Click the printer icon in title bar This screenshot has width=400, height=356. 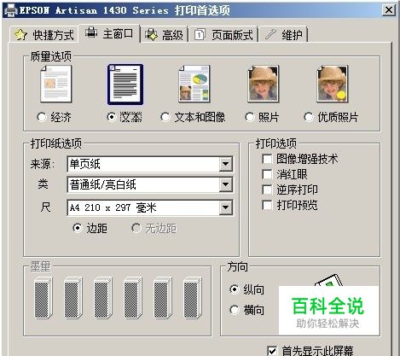11,10
